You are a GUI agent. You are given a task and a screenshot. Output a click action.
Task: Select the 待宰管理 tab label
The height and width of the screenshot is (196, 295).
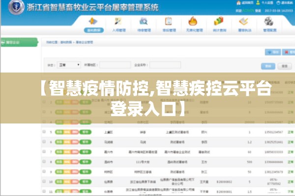click(144, 30)
